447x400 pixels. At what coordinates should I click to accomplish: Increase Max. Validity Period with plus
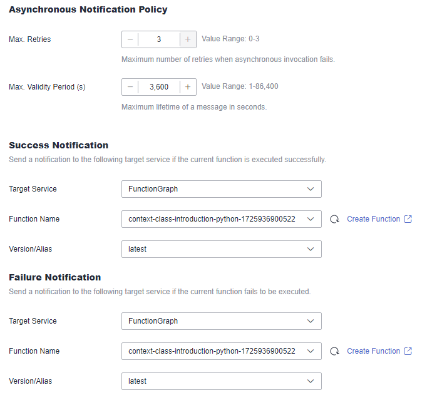pyautogui.click(x=188, y=87)
